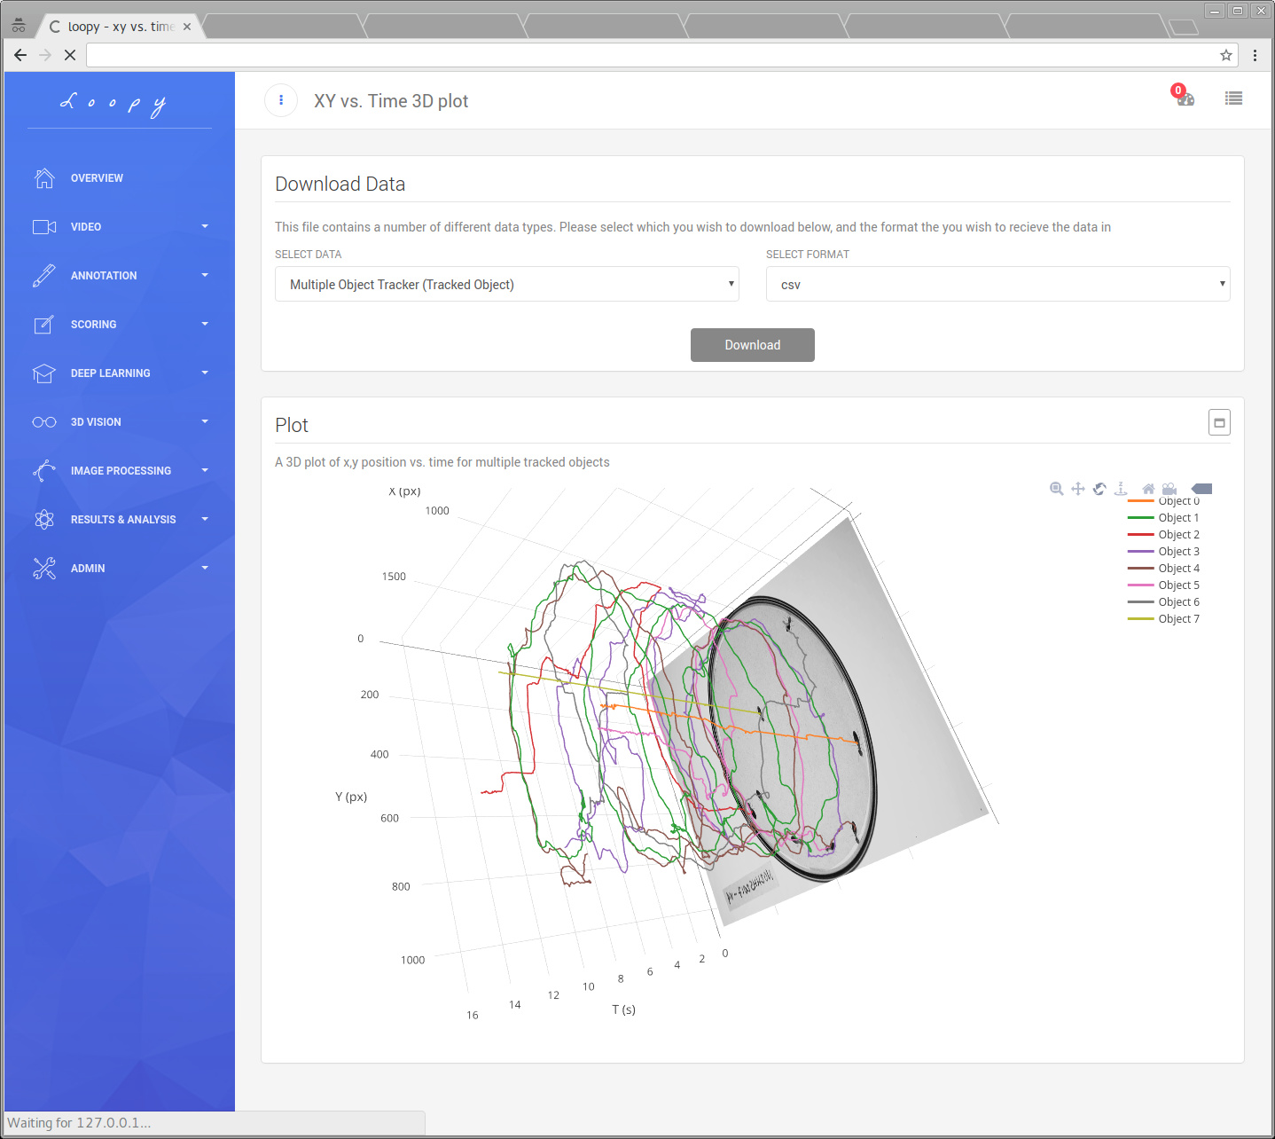The width and height of the screenshot is (1275, 1139).
Task: Navigate to OVERVIEW in the sidebar
Action: (97, 178)
